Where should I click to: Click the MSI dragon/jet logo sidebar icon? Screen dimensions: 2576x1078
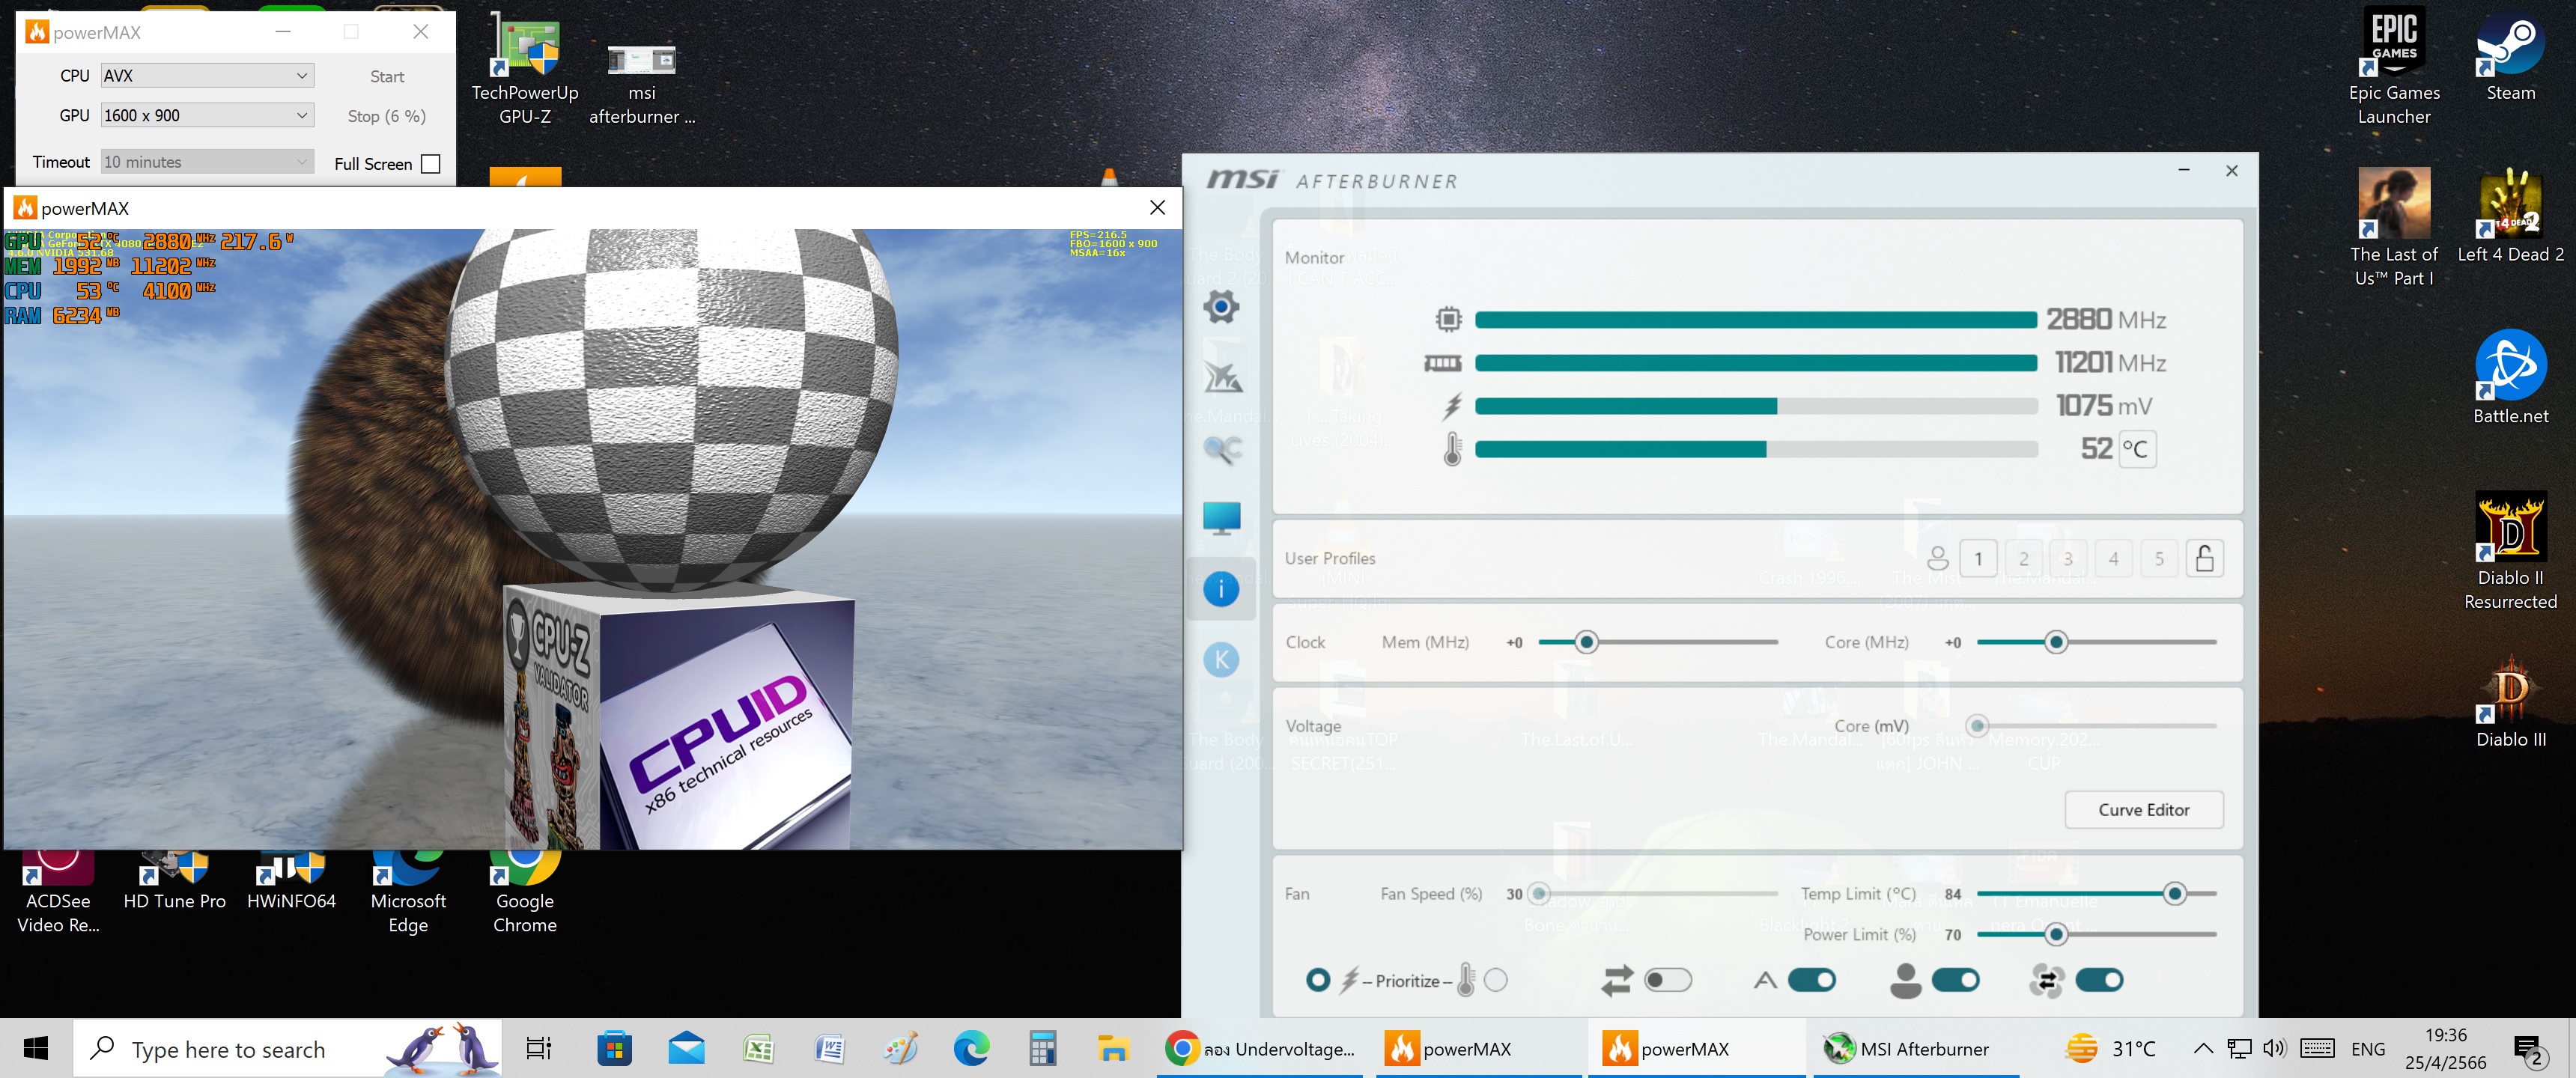click(x=1221, y=377)
